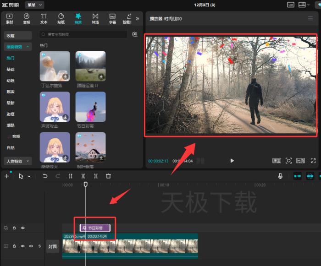Click the fullscreen icon in the player
The width and height of the screenshot is (321, 266).
click(313, 161)
